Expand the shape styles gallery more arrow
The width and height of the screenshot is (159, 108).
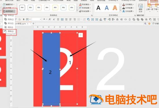pos(77,10)
